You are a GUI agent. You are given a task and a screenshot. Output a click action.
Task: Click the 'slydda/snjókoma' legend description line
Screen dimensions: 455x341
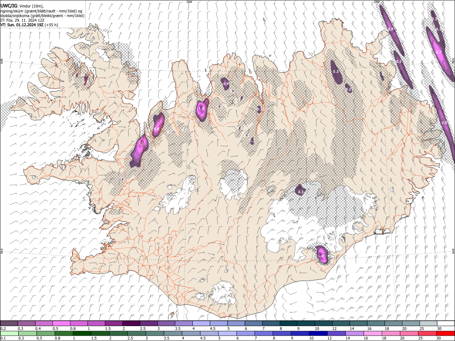42,15
